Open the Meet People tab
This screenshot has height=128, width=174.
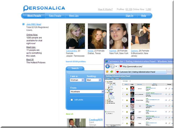tap(34, 15)
